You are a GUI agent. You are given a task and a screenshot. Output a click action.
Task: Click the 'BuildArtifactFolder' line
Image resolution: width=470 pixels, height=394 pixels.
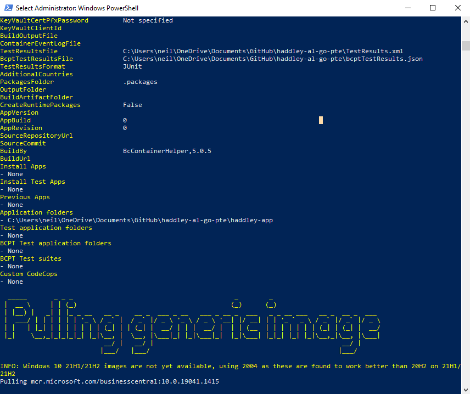tap(37, 97)
